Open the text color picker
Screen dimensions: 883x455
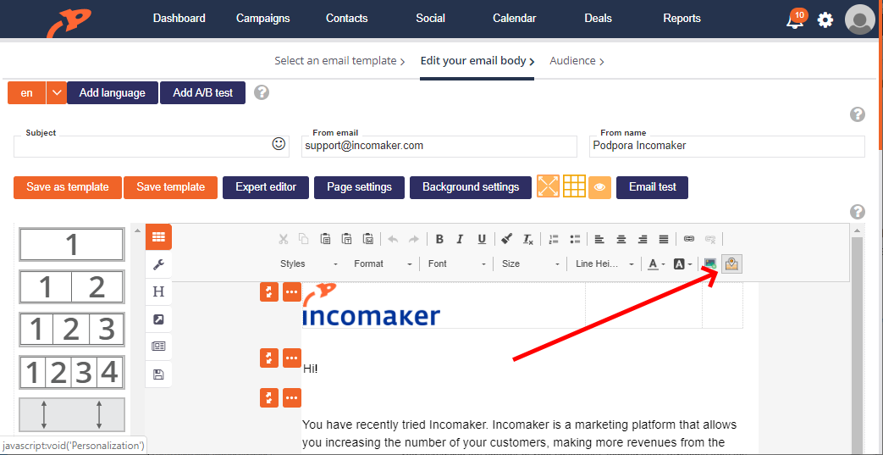pos(656,264)
